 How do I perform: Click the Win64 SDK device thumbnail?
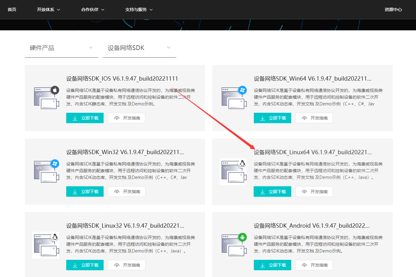(x=234, y=98)
